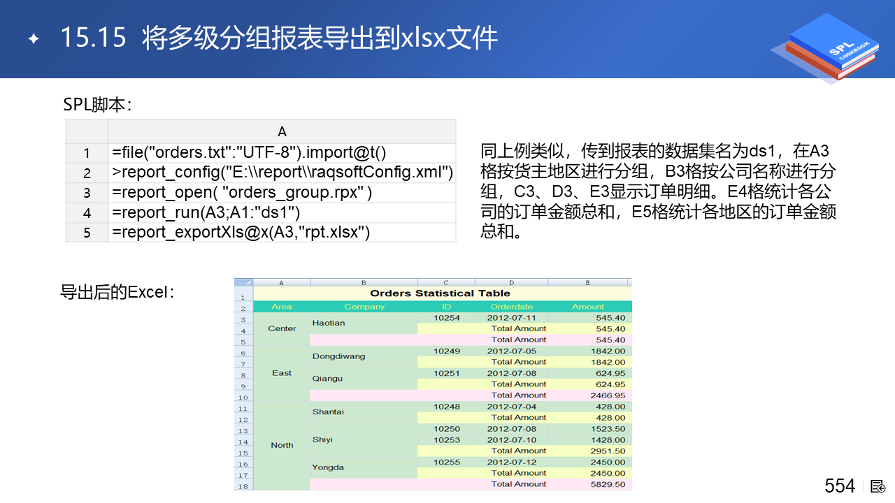Select the report_config script cell
This screenshot has width=895, height=503.
pyautogui.click(x=282, y=173)
